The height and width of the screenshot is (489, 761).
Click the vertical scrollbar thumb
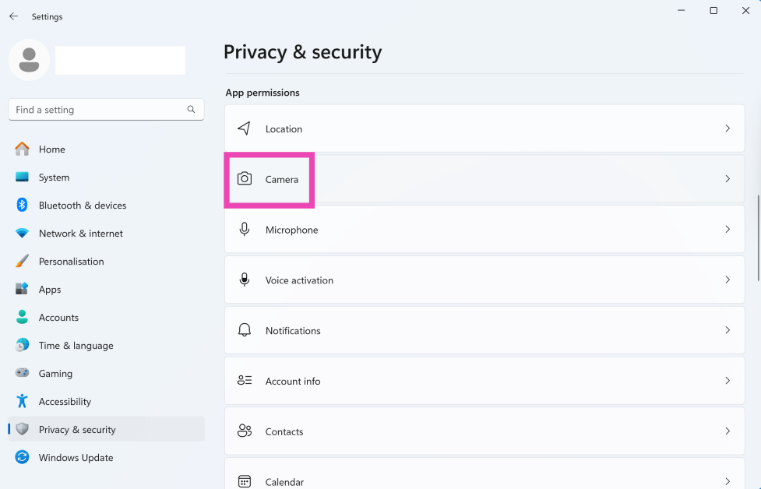[758, 237]
